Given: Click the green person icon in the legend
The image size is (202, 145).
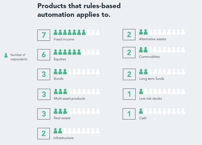Looking at the screenshot, I should pos(6,55).
